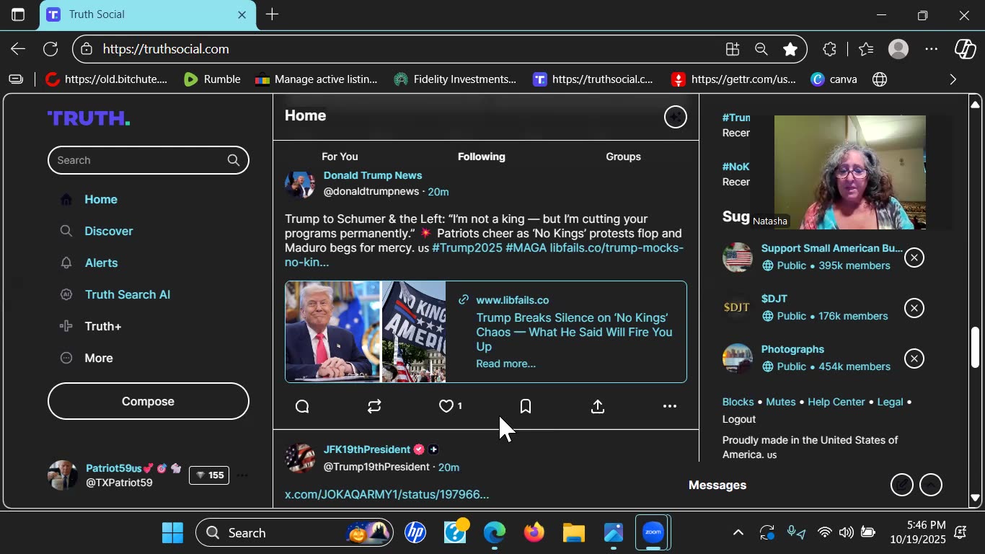Switch to the For You tab

tap(340, 157)
